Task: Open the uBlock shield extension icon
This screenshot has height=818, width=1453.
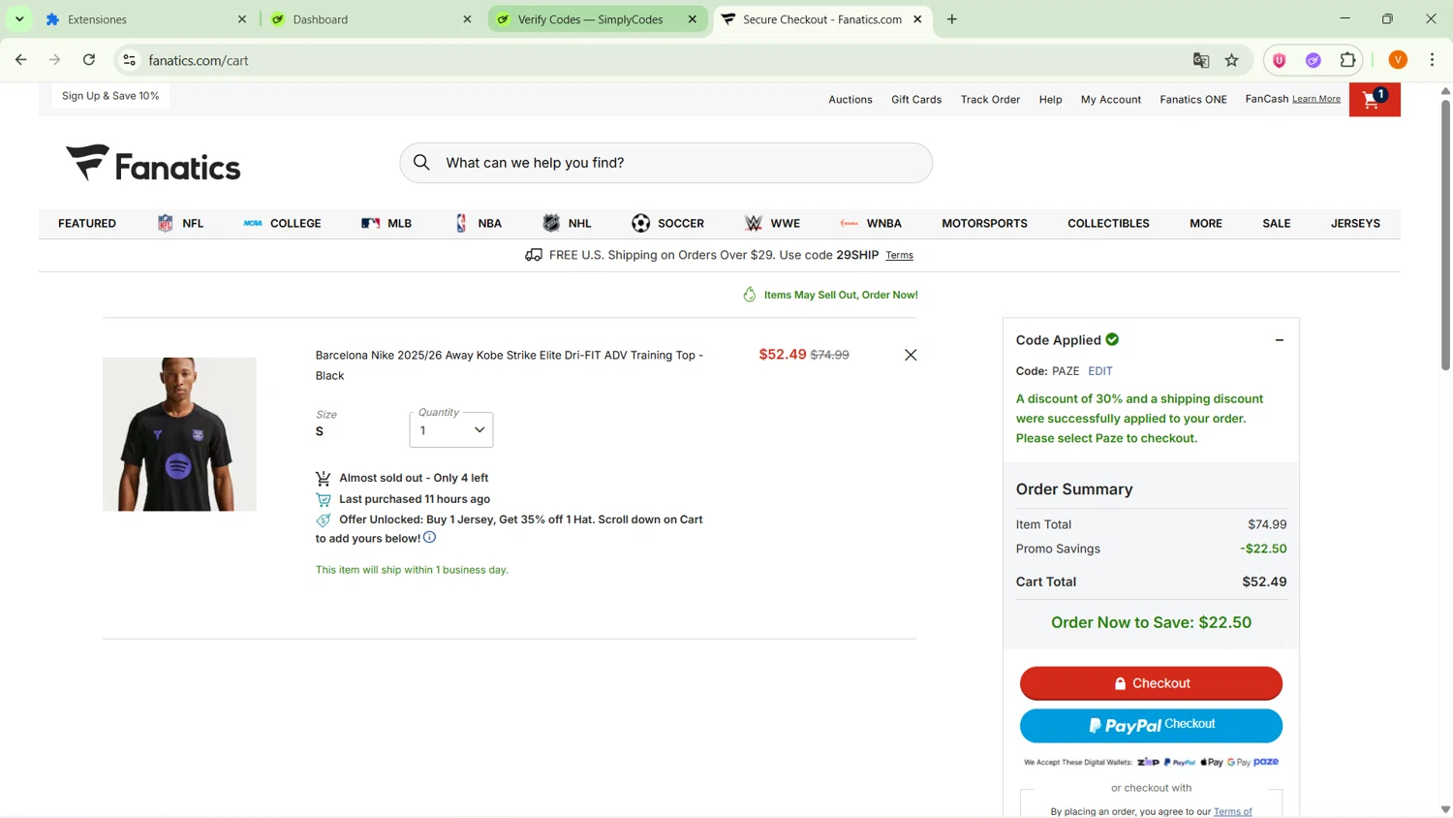Action: pyautogui.click(x=1280, y=60)
